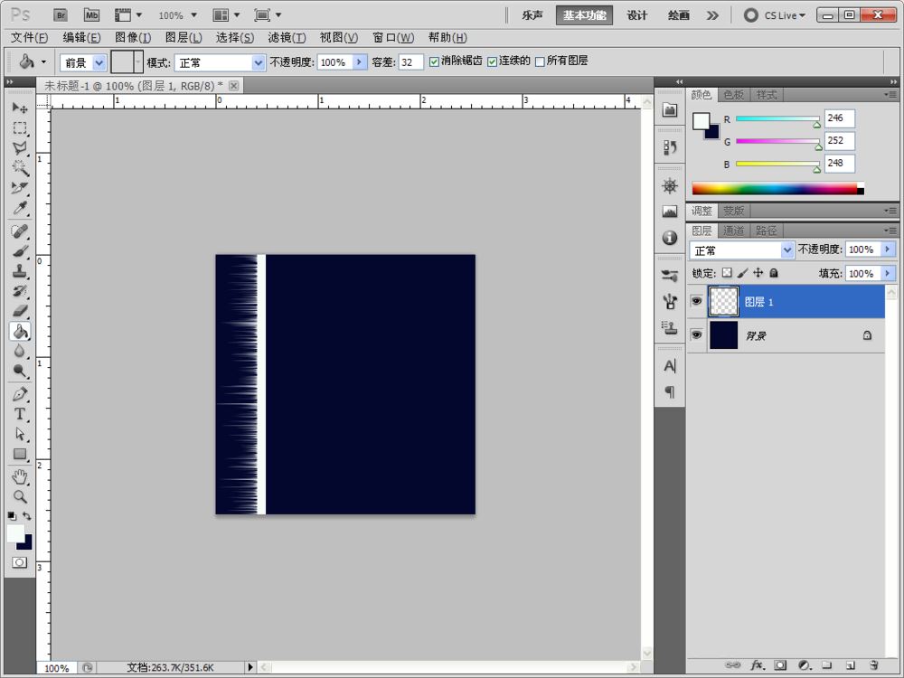
Task: Select the Eraser tool
Action: pyautogui.click(x=20, y=311)
